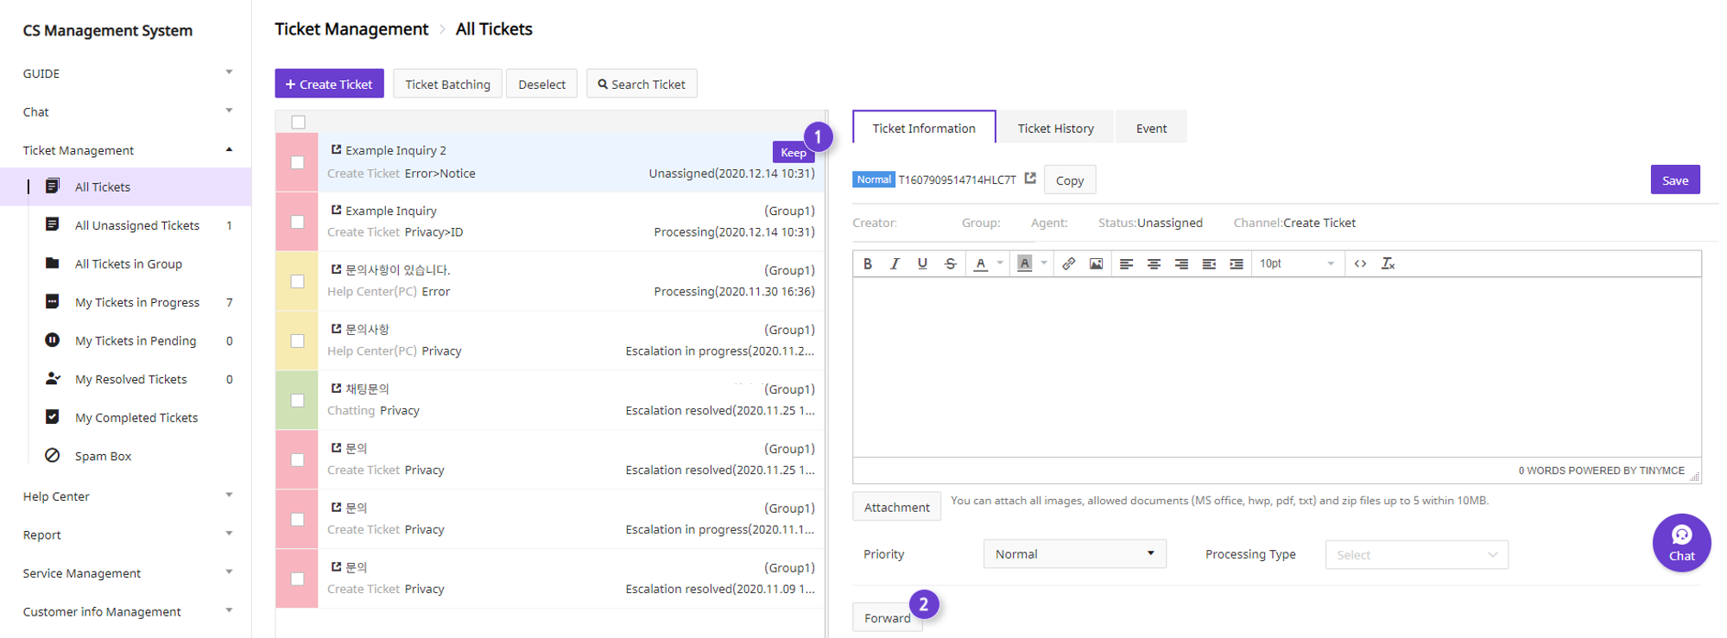The width and height of the screenshot is (1727, 638).
Task: Open the Processing Type select dropdown
Action: click(1417, 554)
